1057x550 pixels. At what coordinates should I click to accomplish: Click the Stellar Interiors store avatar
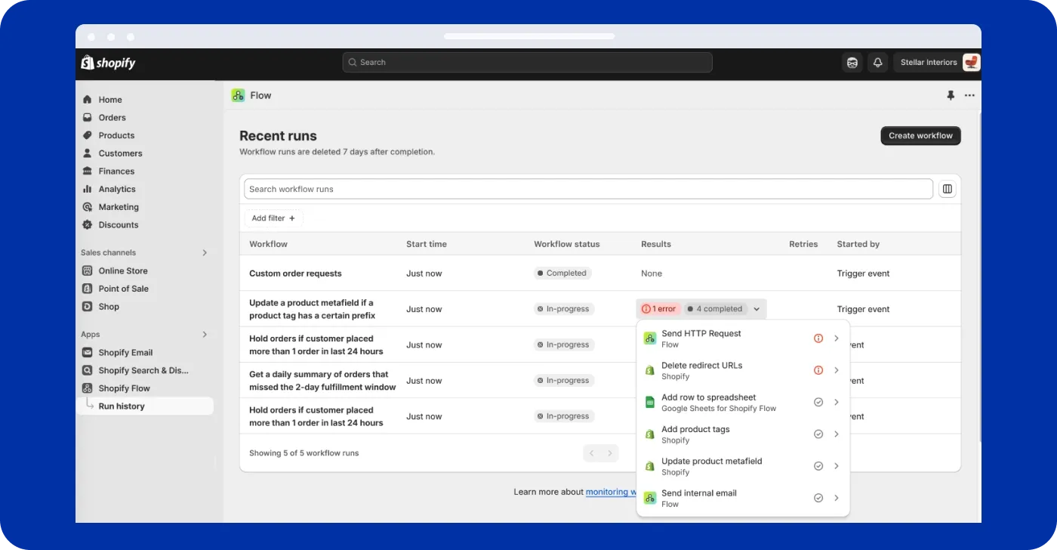[x=970, y=62]
